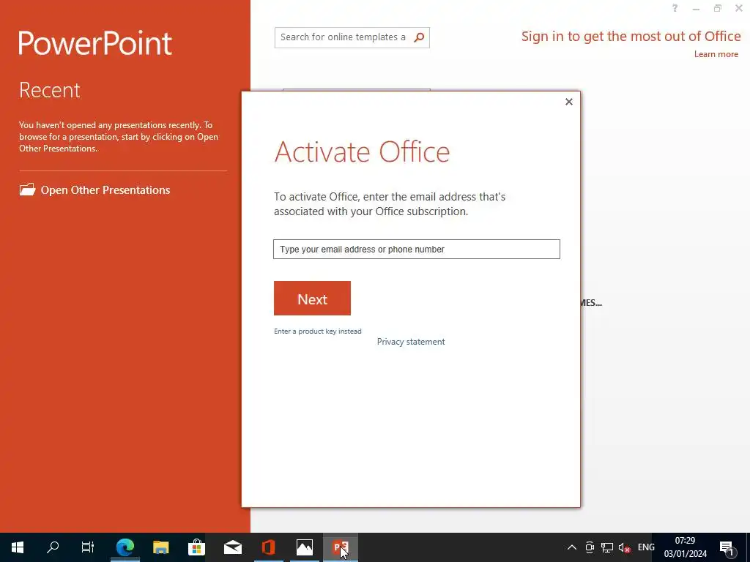
Task: Open the Mail app from the taskbar
Action: pyautogui.click(x=232, y=547)
